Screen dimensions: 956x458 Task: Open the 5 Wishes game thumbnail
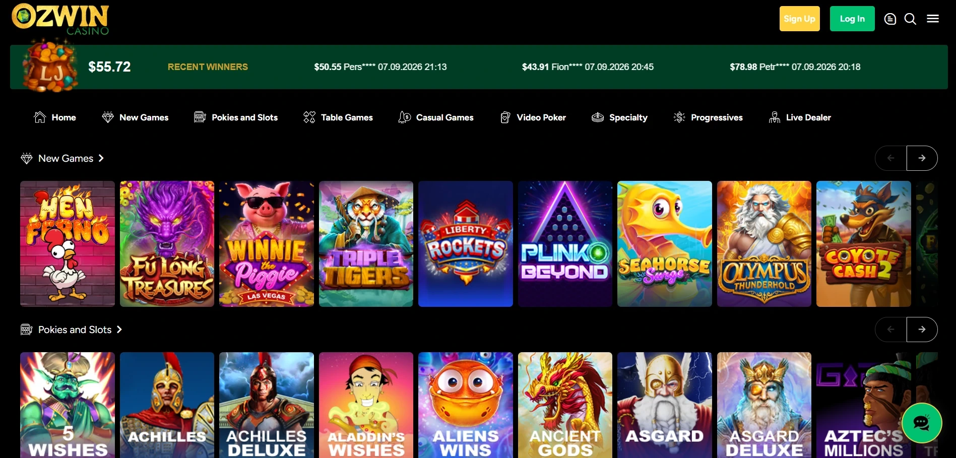[68, 405]
